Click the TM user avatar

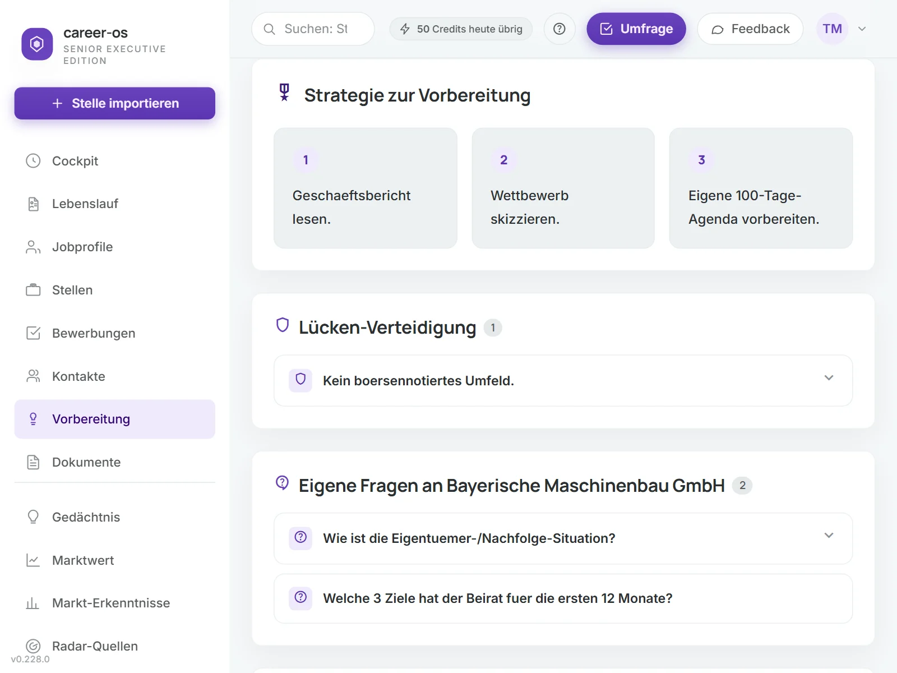832,29
